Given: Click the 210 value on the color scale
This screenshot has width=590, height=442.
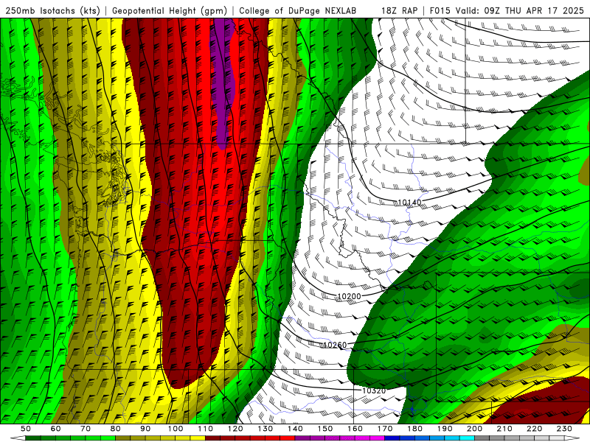Looking at the screenshot, I should pyautogui.click(x=504, y=429).
